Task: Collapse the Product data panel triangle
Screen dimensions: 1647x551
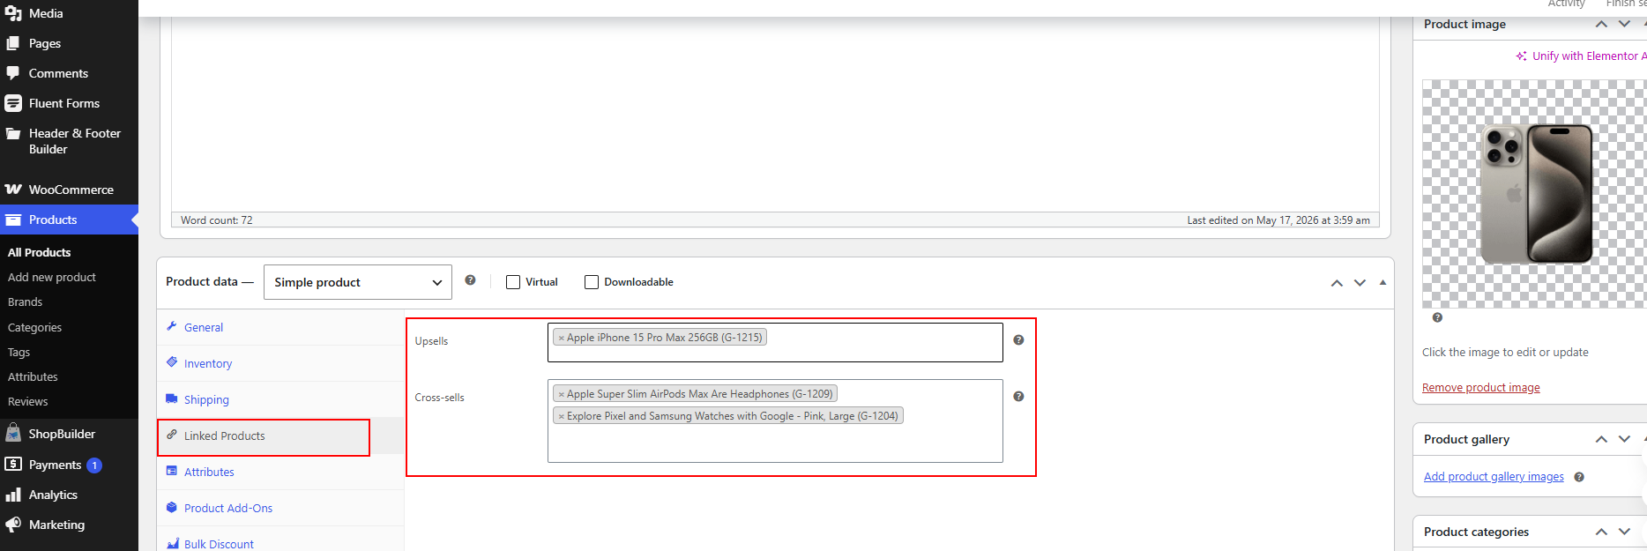Action: click(x=1382, y=283)
